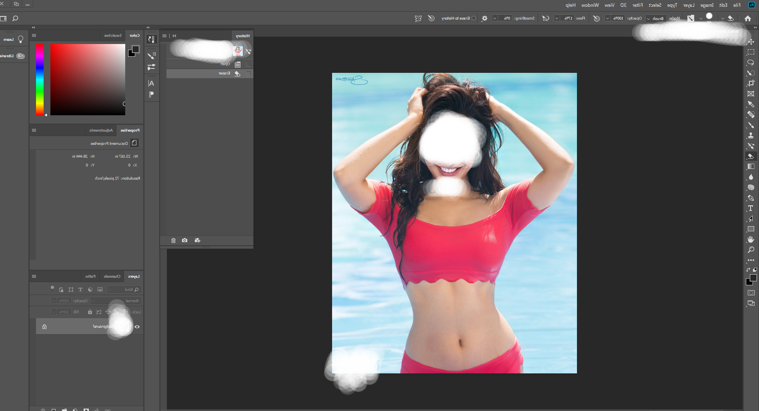Select the Rectangular Marquee tool
The image size is (759, 411).
tap(751, 52)
